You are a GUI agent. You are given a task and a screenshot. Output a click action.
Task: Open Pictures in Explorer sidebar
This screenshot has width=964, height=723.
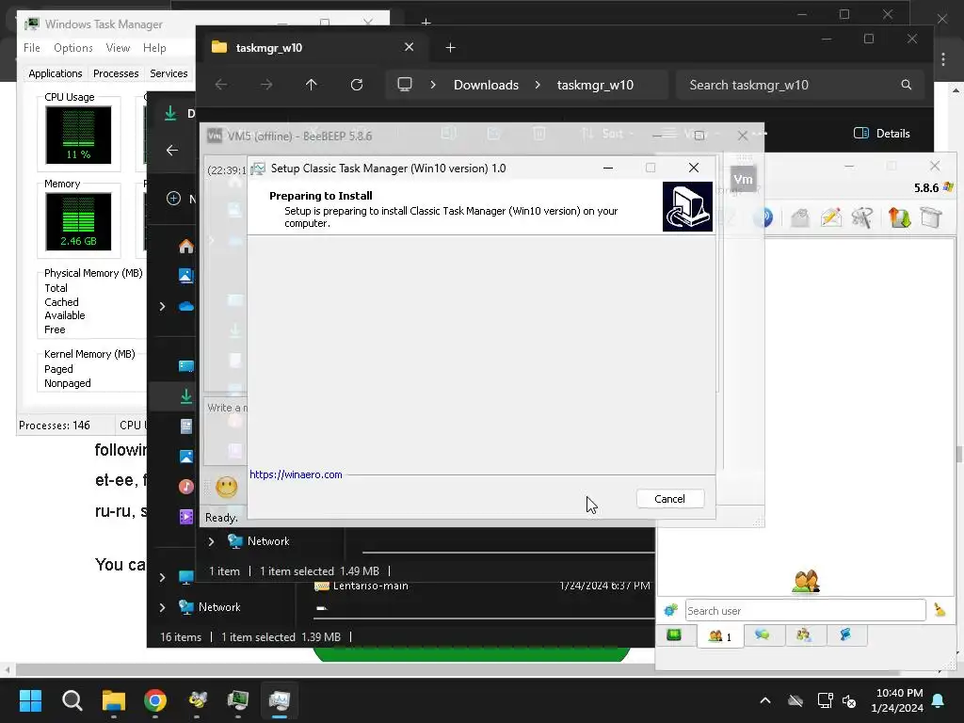click(x=185, y=457)
